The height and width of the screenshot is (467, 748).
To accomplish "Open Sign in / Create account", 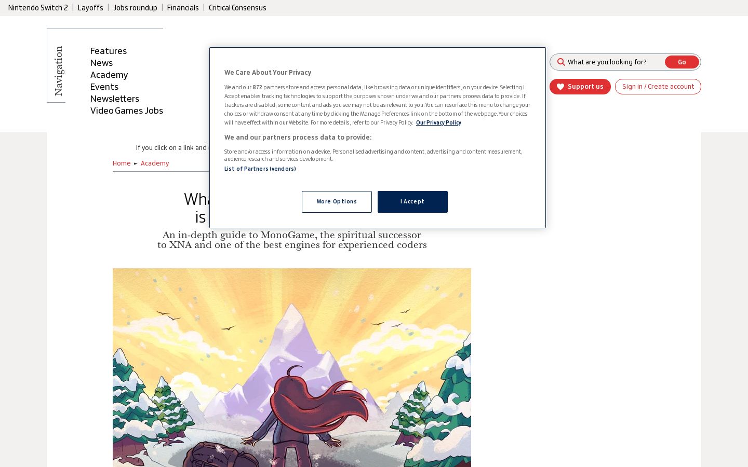I will [658, 87].
